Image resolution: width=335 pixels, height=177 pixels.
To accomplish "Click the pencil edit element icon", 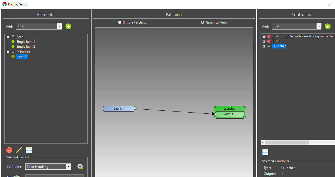I will click(19, 150).
